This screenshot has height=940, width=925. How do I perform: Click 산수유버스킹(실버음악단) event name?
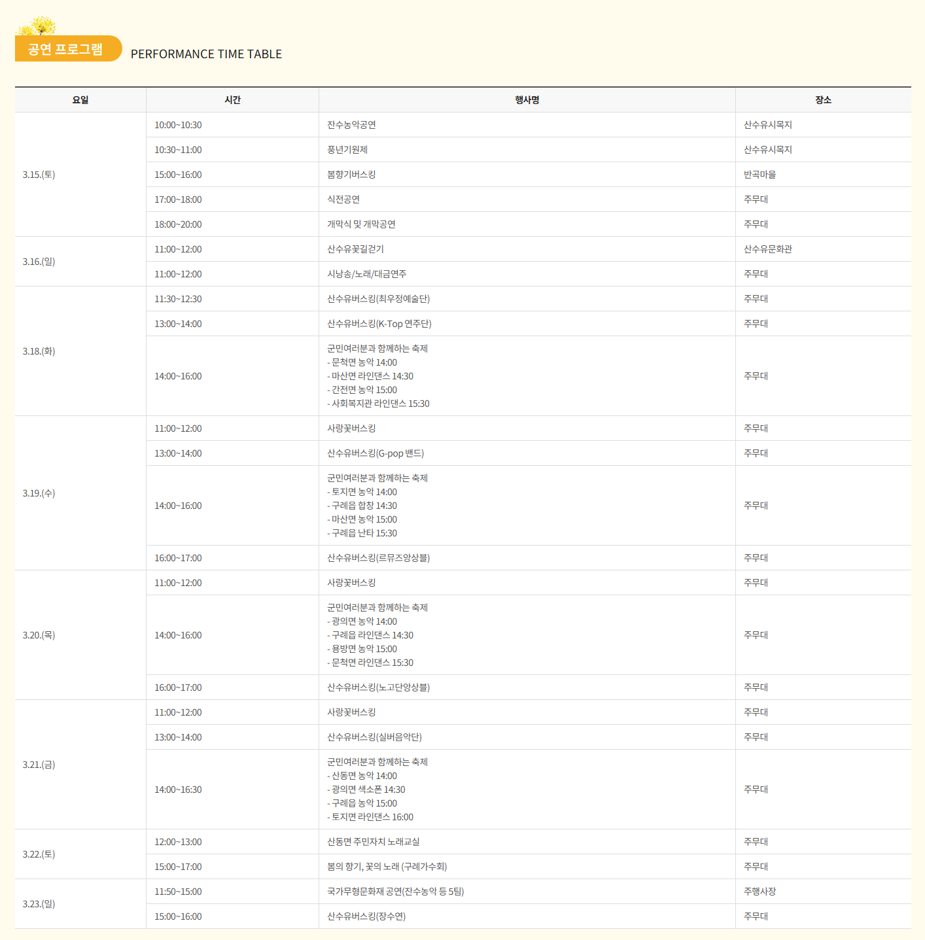tap(374, 737)
